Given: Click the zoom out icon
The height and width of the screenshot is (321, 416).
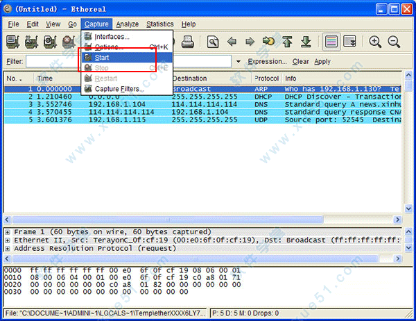Looking at the screenshot, I should click(x=394, y=42).
